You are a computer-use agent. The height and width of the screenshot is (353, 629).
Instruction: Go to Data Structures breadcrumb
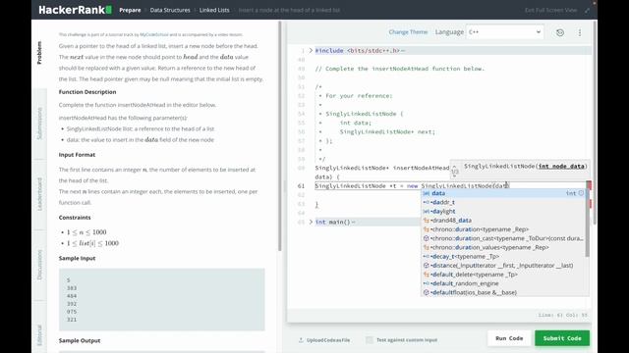[x=170, y=10]
